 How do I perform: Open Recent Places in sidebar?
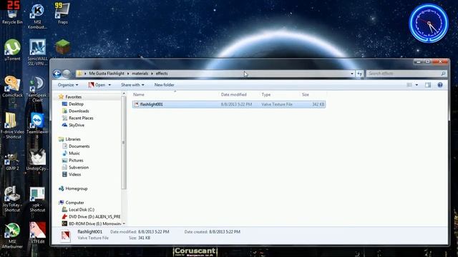(x=81, y=118)
